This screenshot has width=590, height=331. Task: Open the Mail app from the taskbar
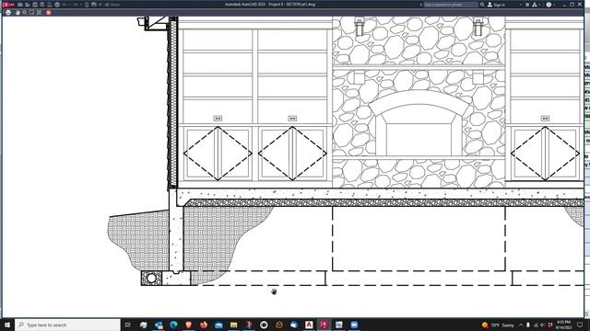pyautogui.click(x=218, y=325)
